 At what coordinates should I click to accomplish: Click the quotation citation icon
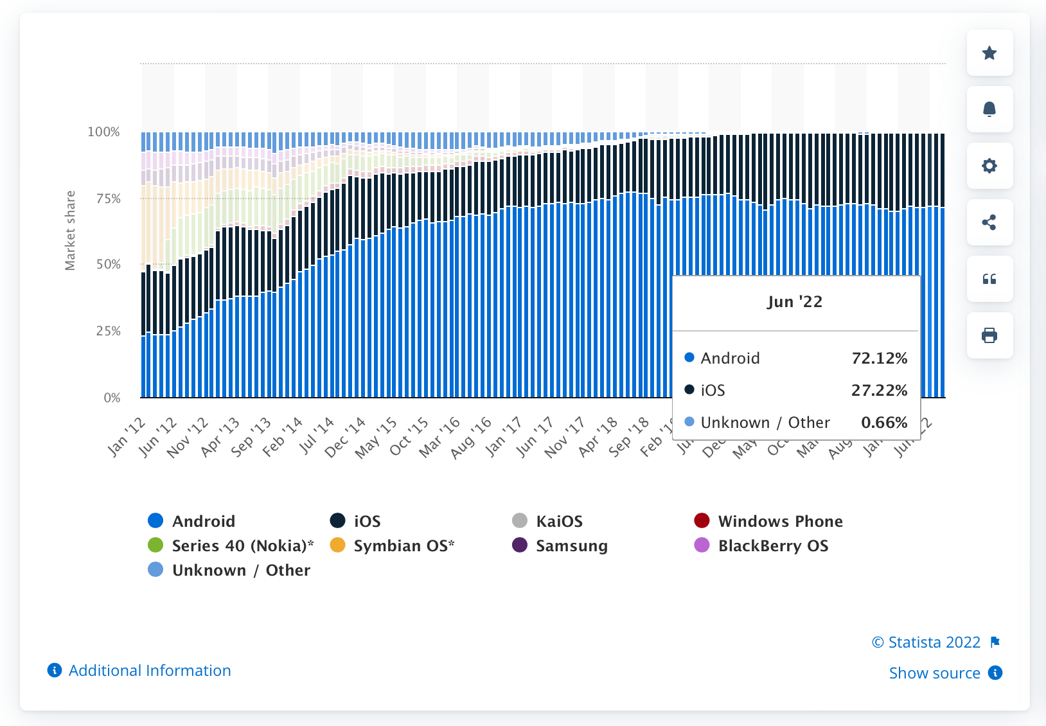pyautogui.click(x=989, y=279)
